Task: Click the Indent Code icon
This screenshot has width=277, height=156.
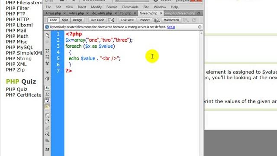Action: click(47, 149)
